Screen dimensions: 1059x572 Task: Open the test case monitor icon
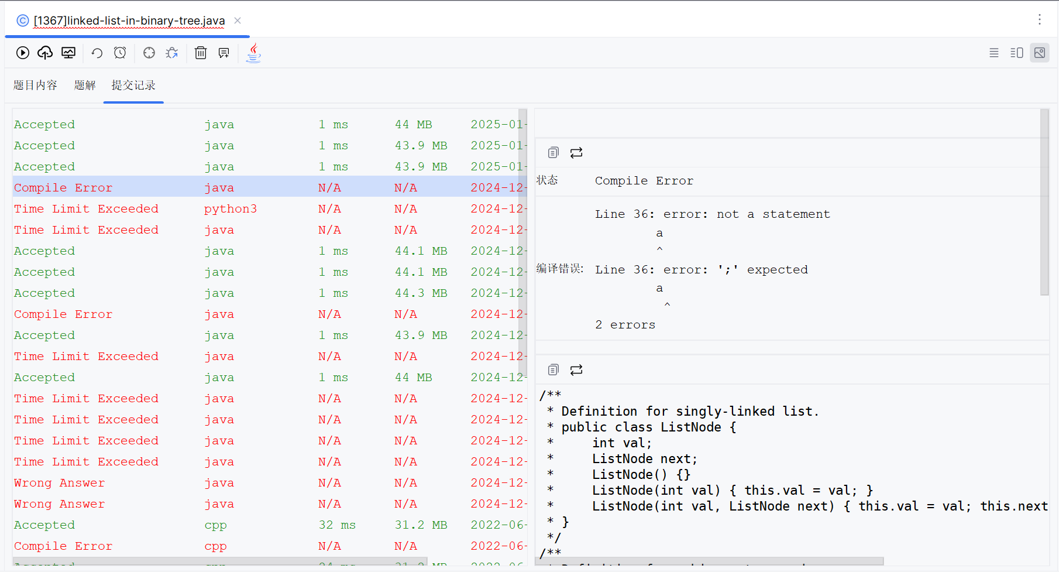68,53
